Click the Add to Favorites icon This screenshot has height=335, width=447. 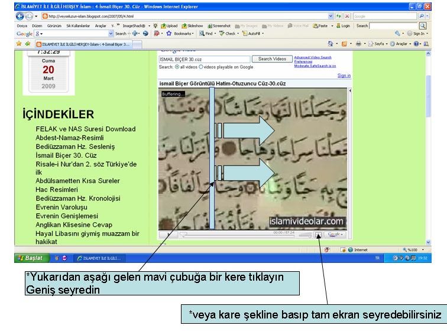pos(28,44)
